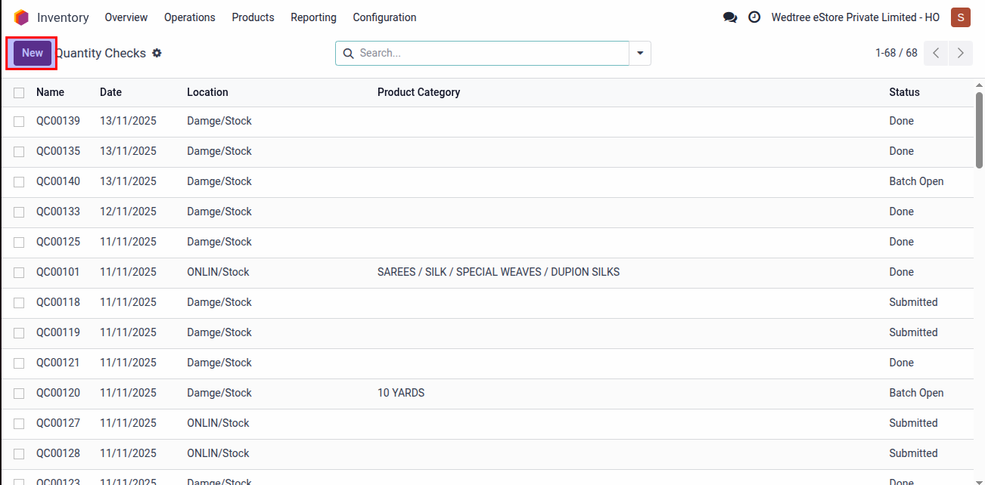Screen dimensions: 985x485
Task: Open the clock activities icon
Action: tap(754, 17)
